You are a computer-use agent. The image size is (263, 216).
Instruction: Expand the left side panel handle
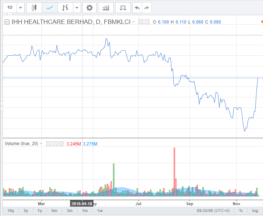pyautogui.click(x=1, y=106)
